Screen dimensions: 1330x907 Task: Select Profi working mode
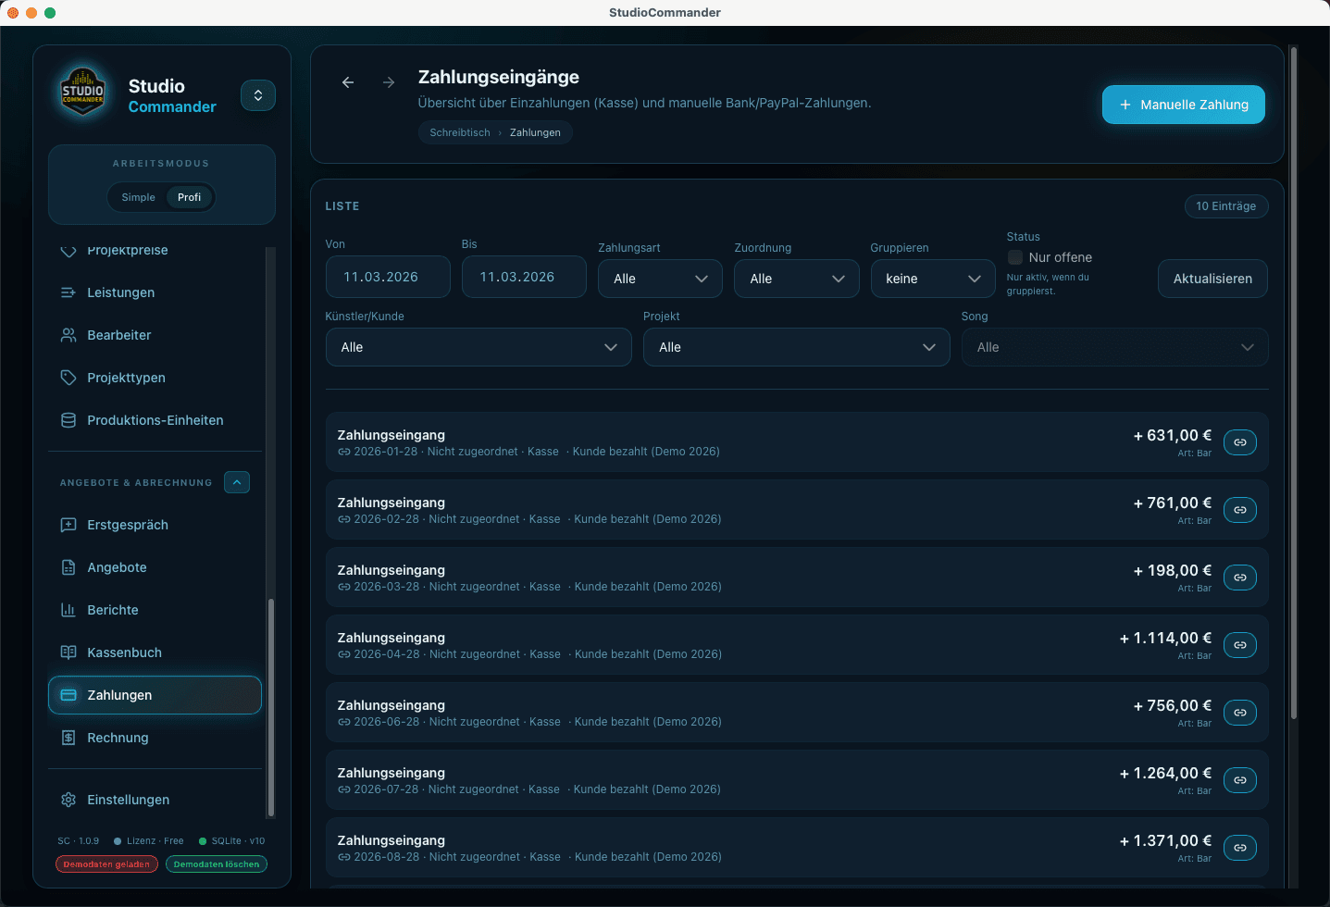point(189,197)
